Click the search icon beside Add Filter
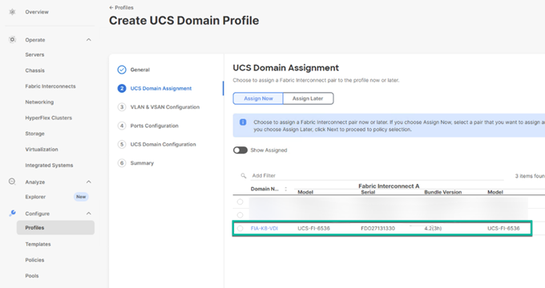This screenshot has height=288, width=545. pos(244,175)
